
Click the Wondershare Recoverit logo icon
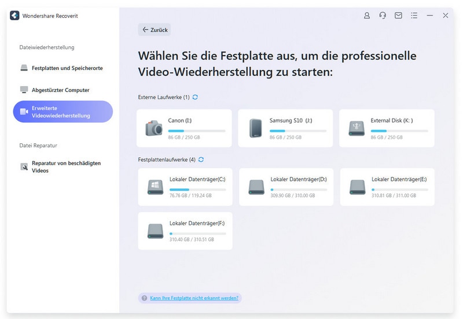click(x=14, y=16)
